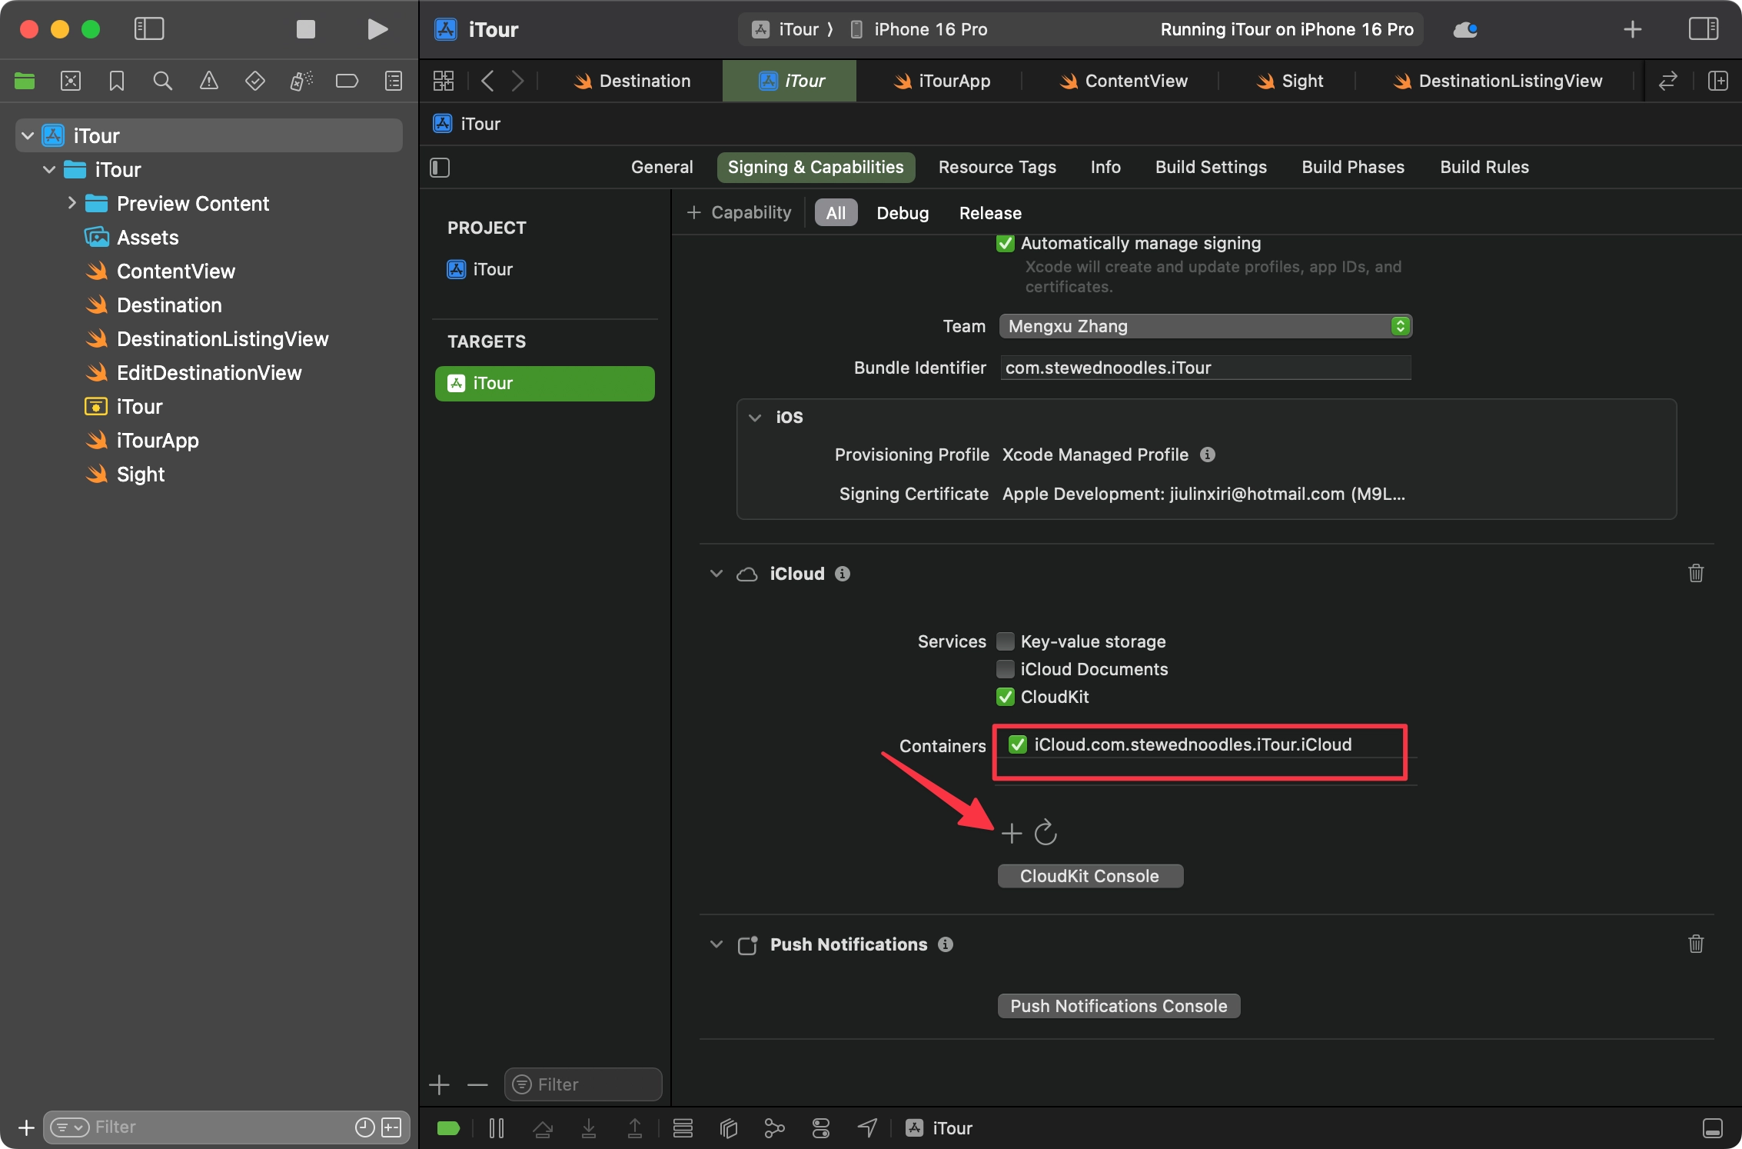Stop the running iTour app

[x=306, y=29]
